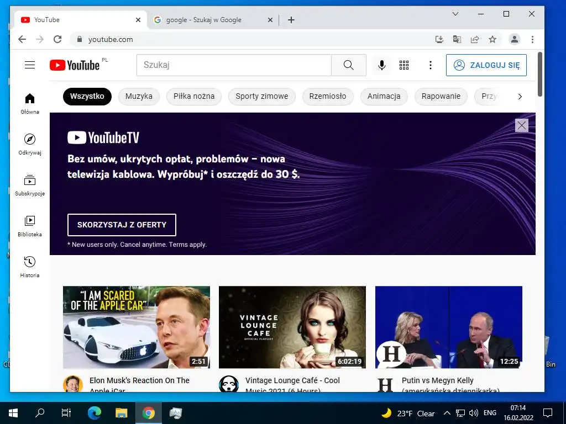Click Elon Musk channel avatar
The image size is (566, 424).
pyautogui.click(x=72, y=384)
